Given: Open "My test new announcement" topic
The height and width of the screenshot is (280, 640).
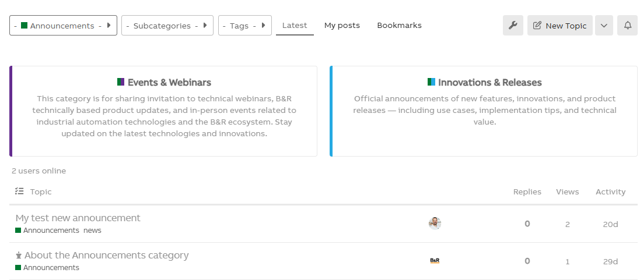Looking at the screenshot, I should [78, 218].
